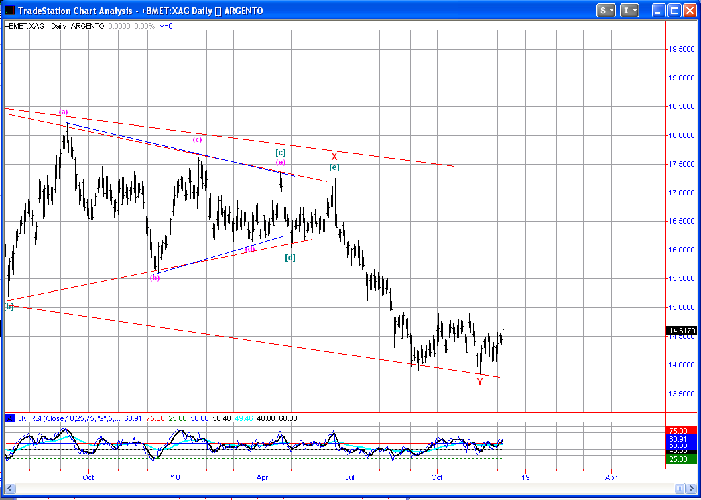The image size is (701, 500).
Task: Click the pink '(b)' wave label
Action: pos(155,278)
